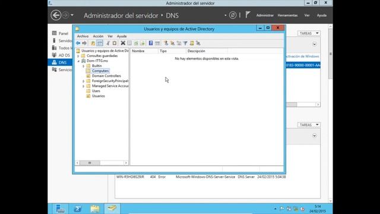Go back with the blue arrow in ADUC toolbar

[x=78, y=43]
